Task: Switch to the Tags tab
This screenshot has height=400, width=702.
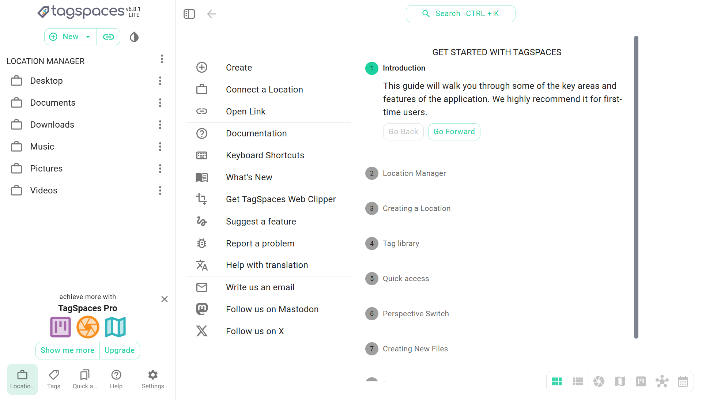Action: point(54,380)
